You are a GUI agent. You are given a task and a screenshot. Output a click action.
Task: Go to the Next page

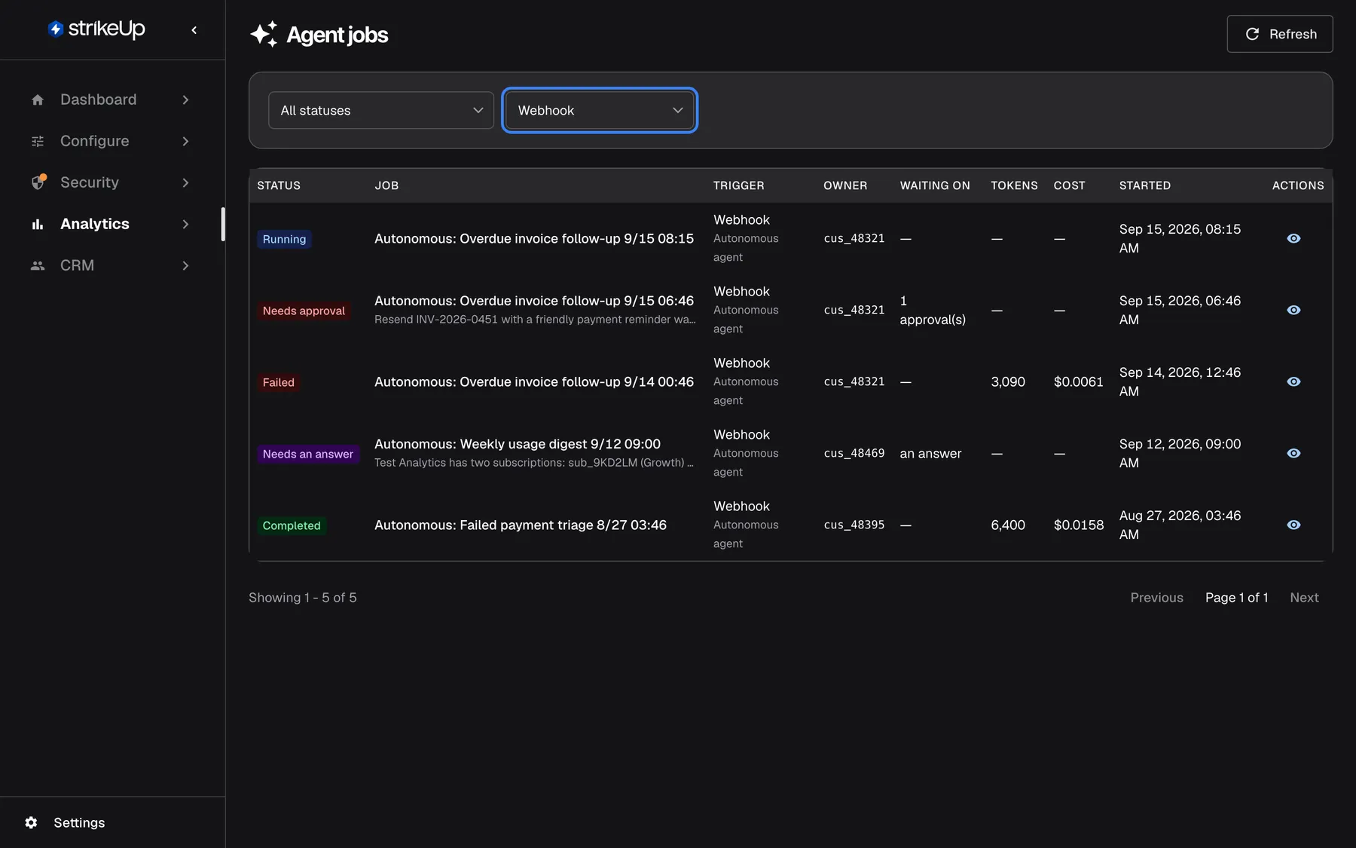coord(1304,597)
